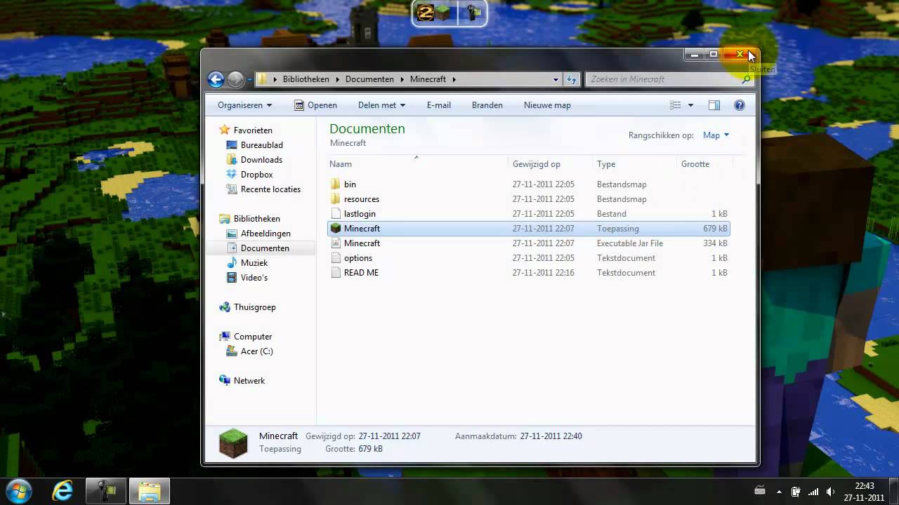Click Branden in the toolbar

(x=487, y=105)
